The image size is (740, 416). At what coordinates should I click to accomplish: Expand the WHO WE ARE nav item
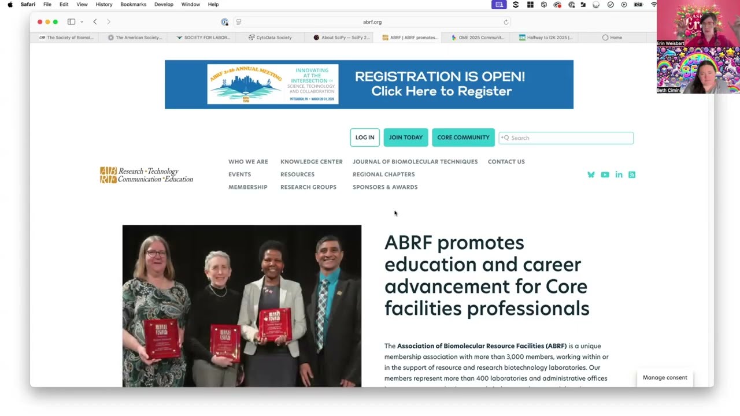coord(248,162)
